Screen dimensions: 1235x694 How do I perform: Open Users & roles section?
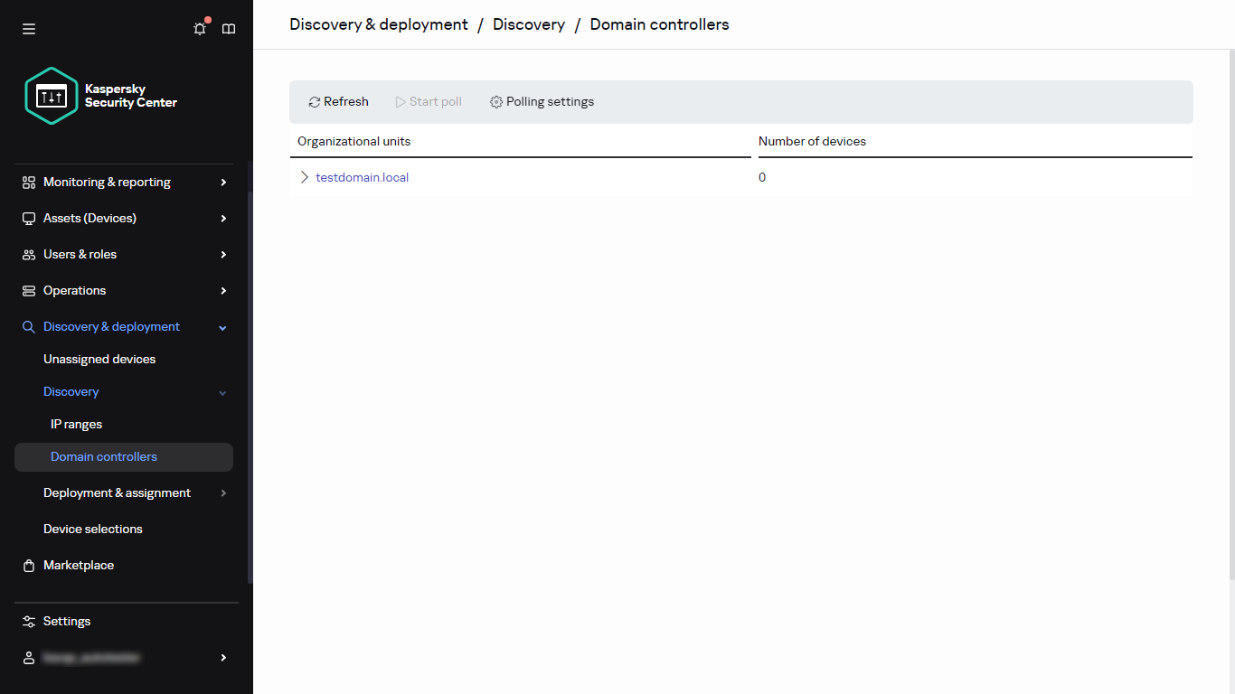click(80, 254)
